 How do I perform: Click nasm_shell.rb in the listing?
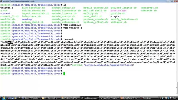click(93, 16)
